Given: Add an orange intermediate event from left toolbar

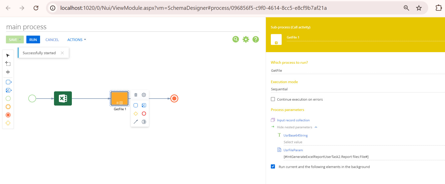Looking at the screenshot, I should tap(8, 107).
